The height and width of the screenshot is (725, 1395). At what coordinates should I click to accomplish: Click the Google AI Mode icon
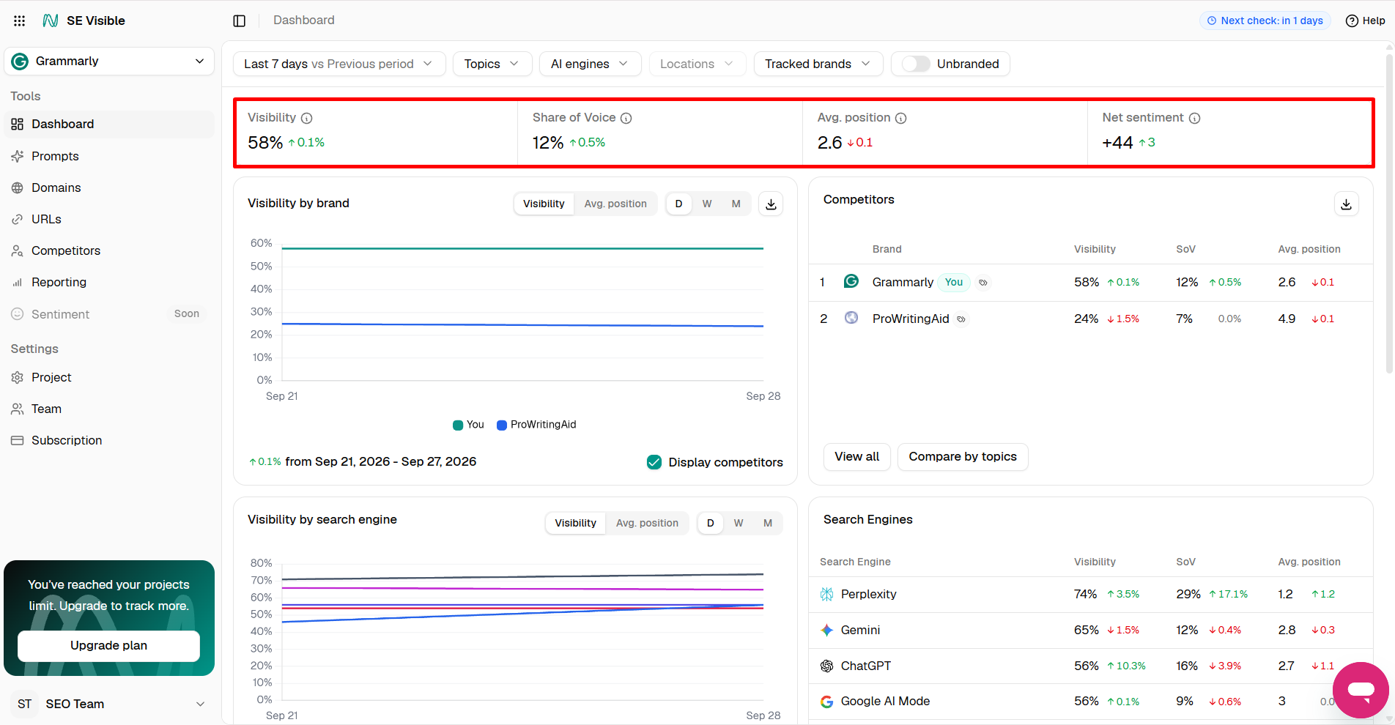tap(827, 702)
